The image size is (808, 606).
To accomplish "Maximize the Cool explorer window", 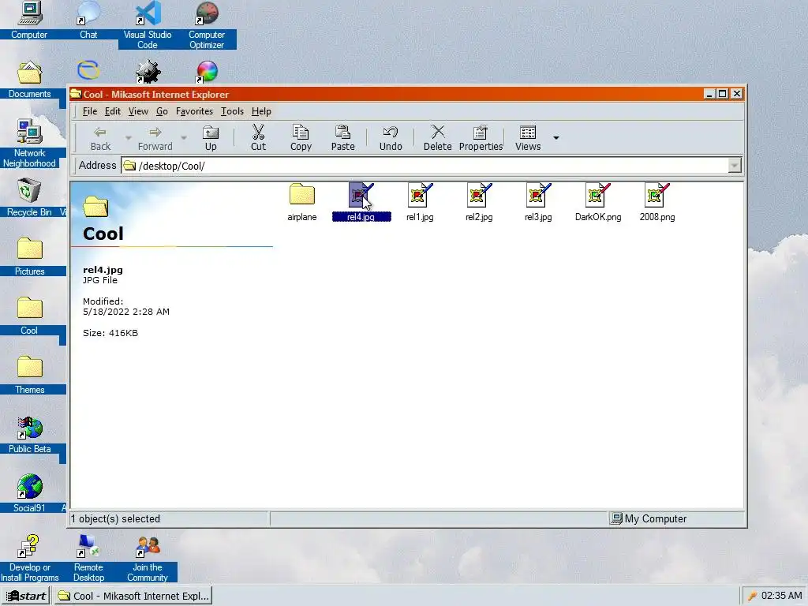I will [723, 94].
